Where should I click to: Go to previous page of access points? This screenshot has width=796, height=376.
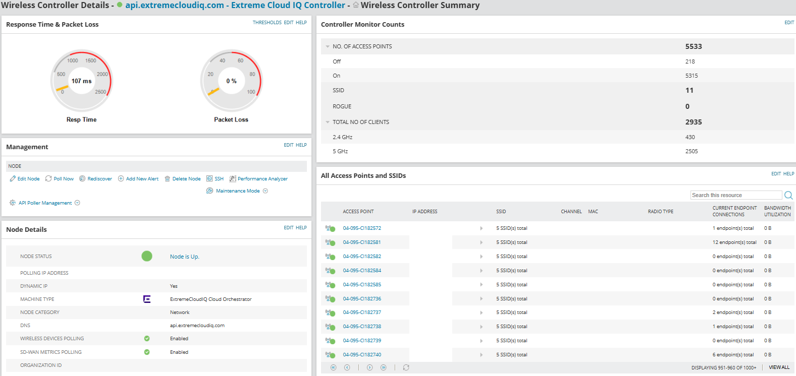(347, 367)
